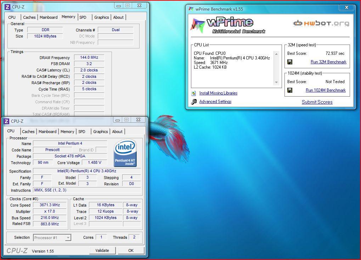Screen dimensions: 361x260
Task: Select Graphics tab in the Memory CPU-Z window
Action: click(102, 17)
